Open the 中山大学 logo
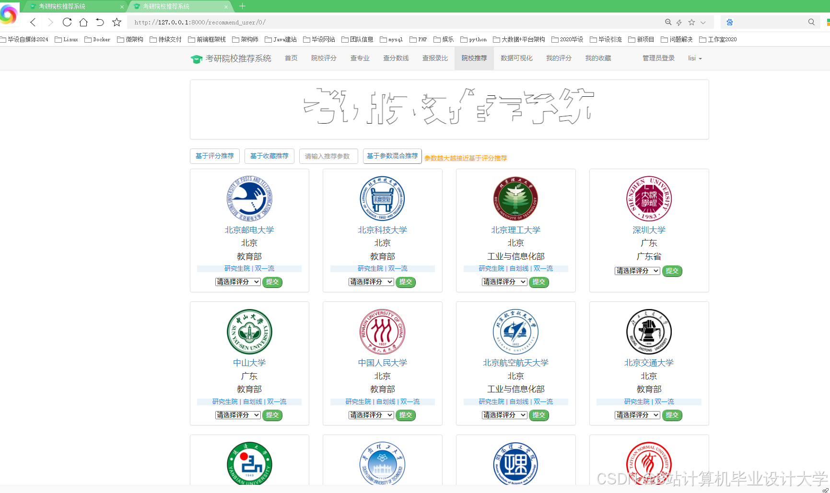The height and width of the screenshot is (493, 830). (249, 332)
